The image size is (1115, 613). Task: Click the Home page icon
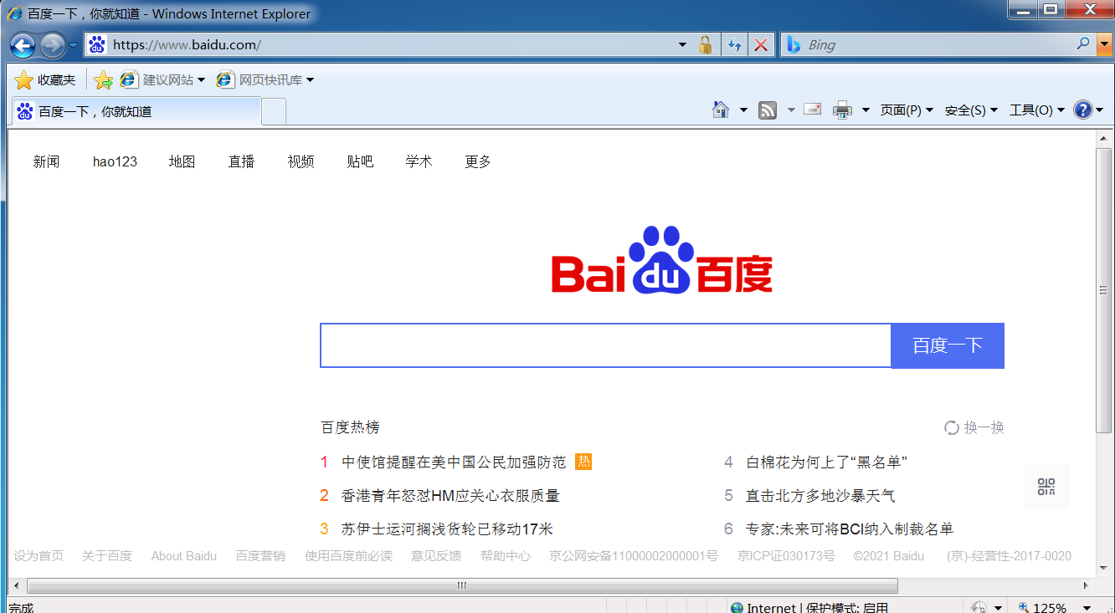721,110
